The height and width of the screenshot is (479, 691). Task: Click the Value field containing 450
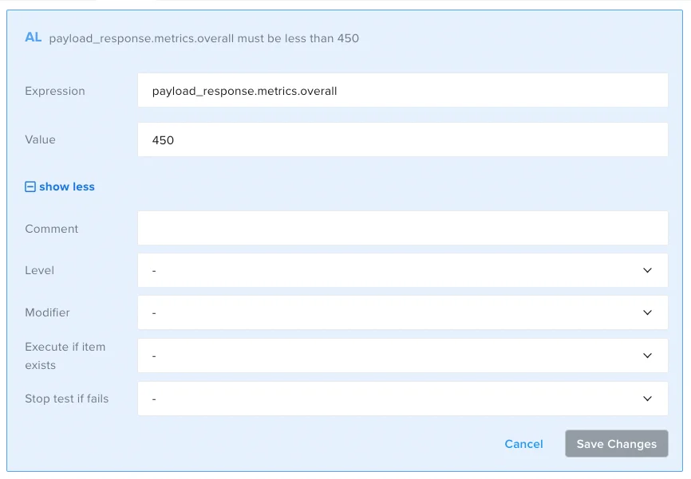click(403, 139)
